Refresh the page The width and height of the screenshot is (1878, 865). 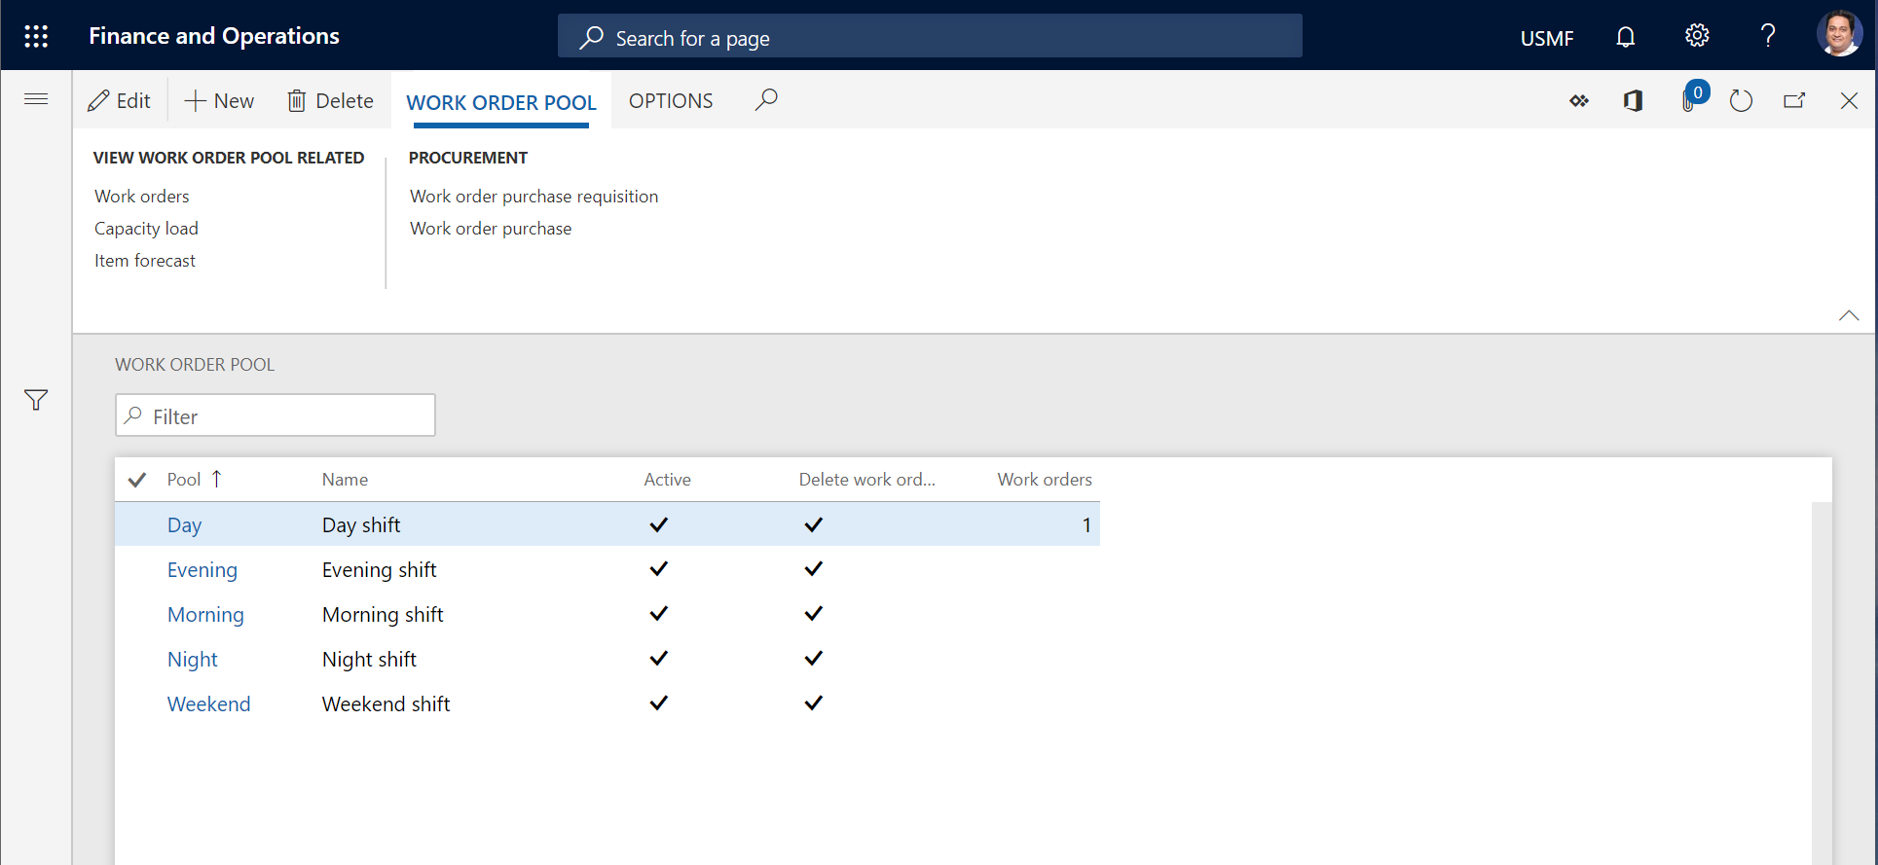pos(1741,100)
